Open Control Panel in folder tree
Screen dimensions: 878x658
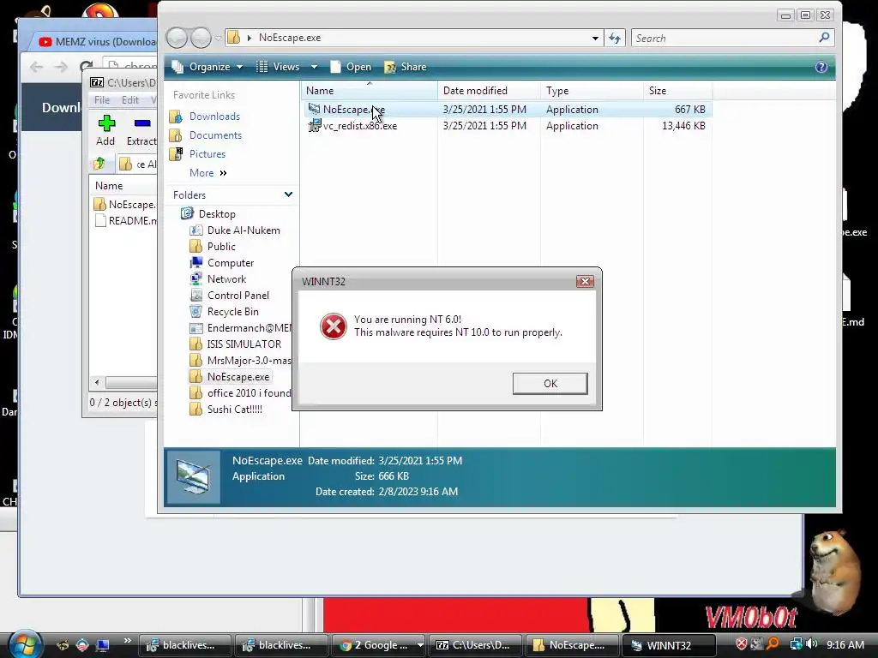tap(238, 296)
